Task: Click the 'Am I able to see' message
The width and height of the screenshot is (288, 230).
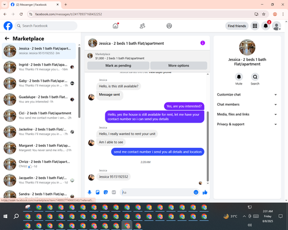Action: coord(111,142)
